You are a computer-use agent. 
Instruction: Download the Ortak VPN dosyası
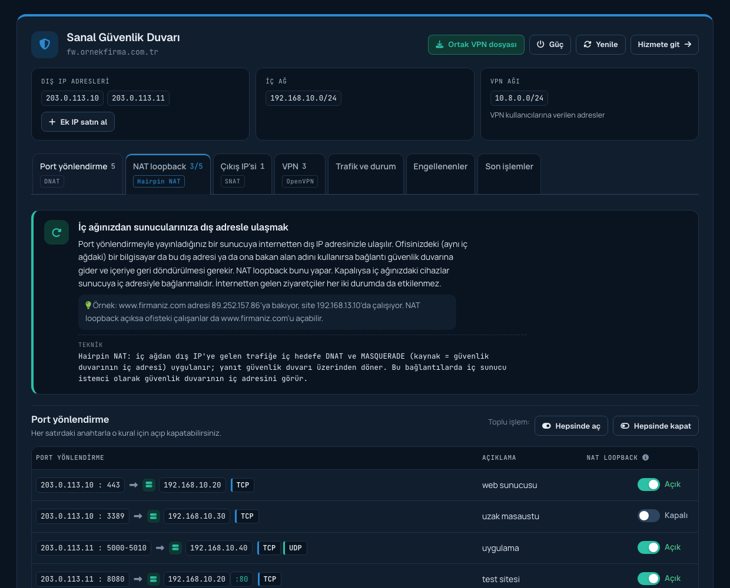476,45
